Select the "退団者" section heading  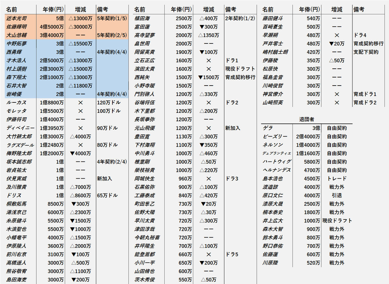(x=307, y=120)
